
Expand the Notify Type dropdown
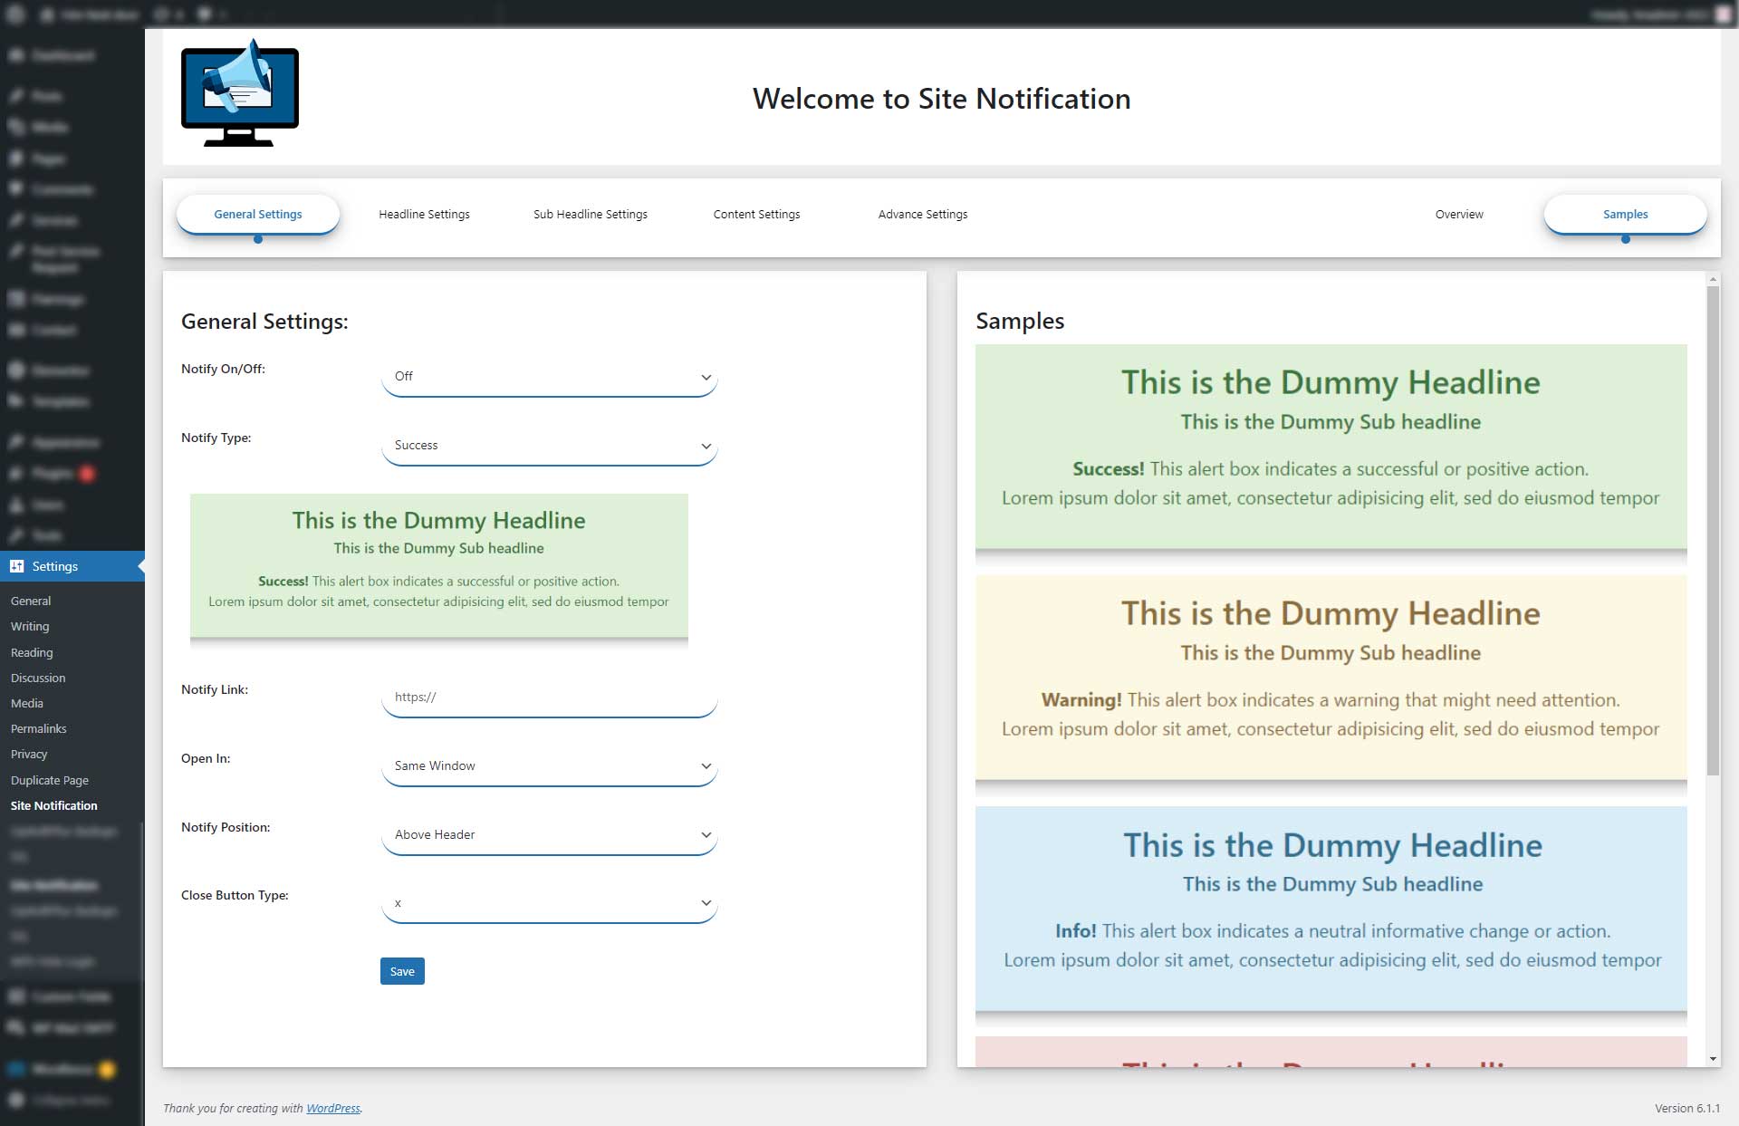pyautogui.click(x=549, y=446)
